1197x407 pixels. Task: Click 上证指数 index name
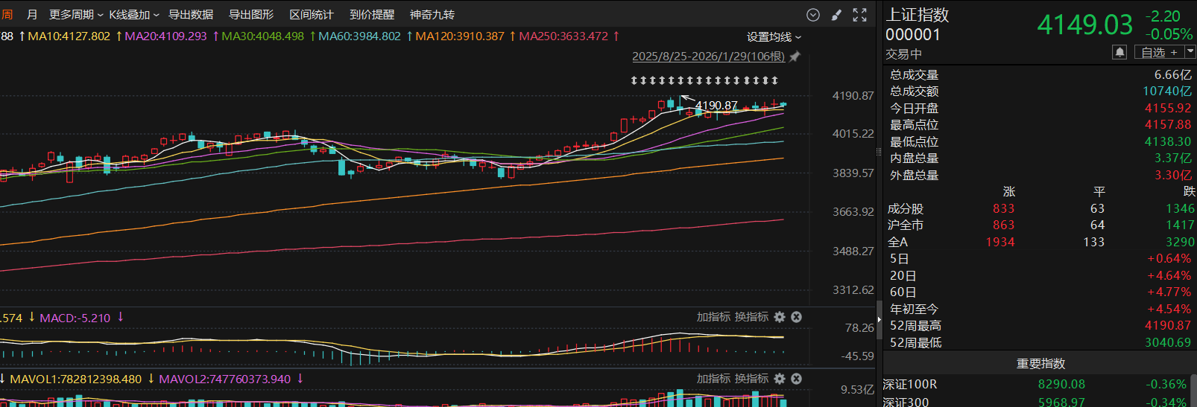click(x=917, y=15)
